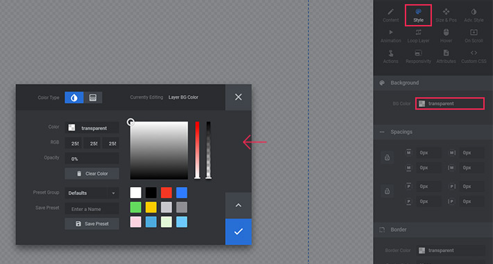Open the Animation settings tab
Image resolution: width=493 pixels, height=264 pixels.
[390, 36]
